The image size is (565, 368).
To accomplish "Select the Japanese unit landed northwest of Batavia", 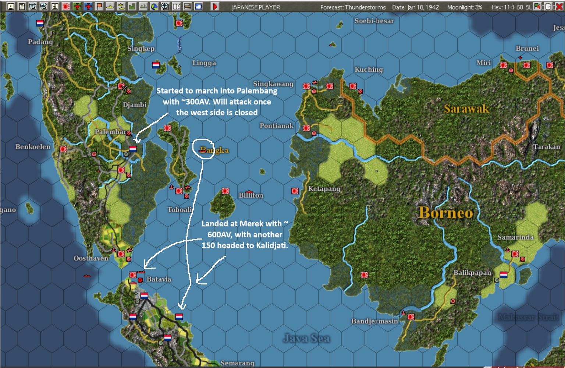I will pos(133,275).
